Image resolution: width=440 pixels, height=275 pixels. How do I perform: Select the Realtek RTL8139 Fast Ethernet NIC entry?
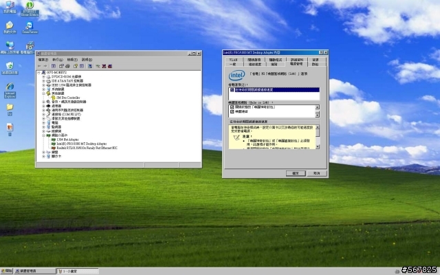pyautogui.click(x=84, y=148)
